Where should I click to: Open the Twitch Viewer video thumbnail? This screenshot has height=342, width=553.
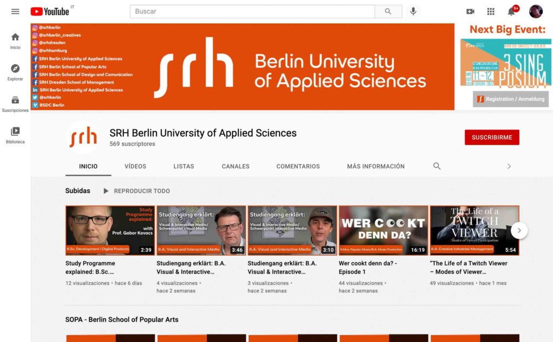pos(474,230)
